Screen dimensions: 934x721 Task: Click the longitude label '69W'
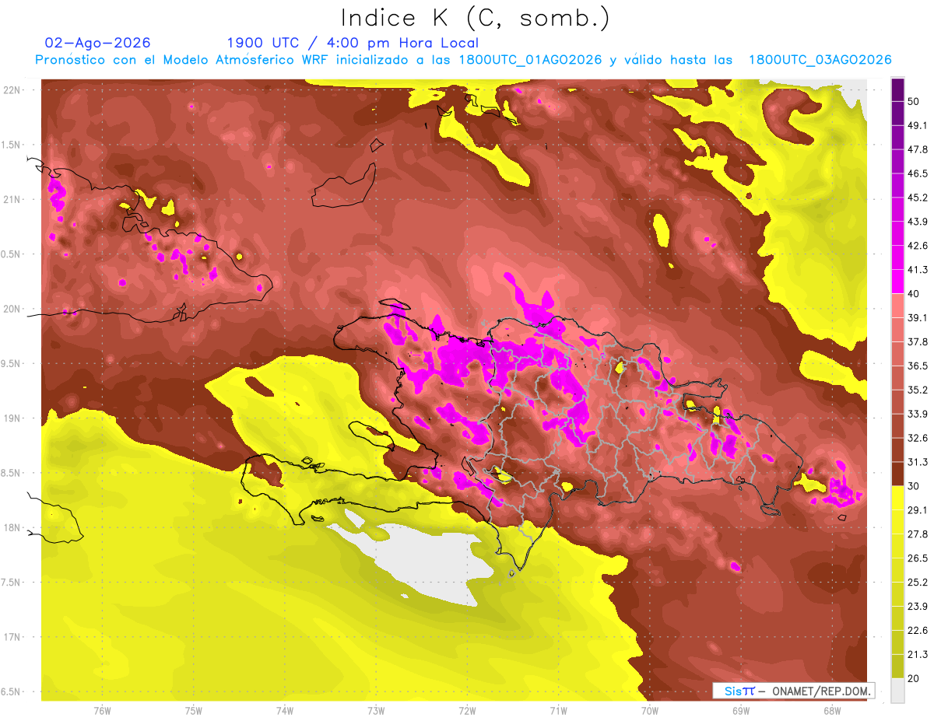[741, 711]
